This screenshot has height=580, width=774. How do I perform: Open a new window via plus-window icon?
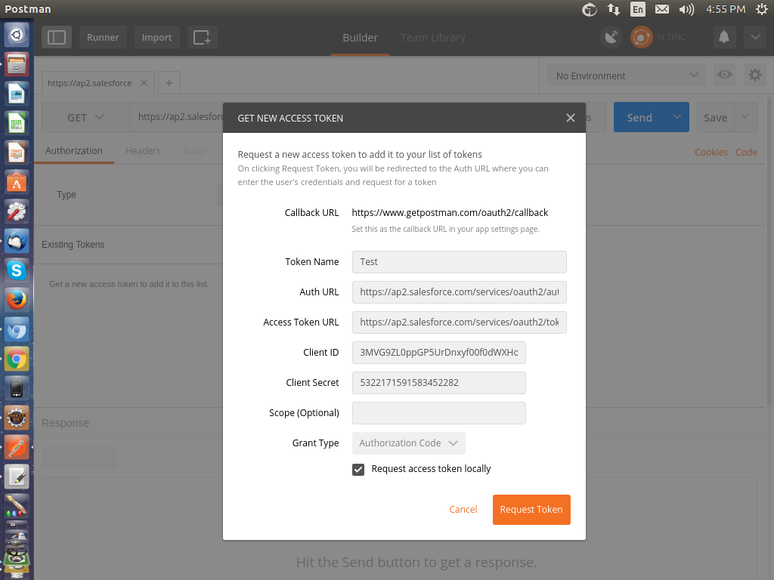[x=203, y=38]
